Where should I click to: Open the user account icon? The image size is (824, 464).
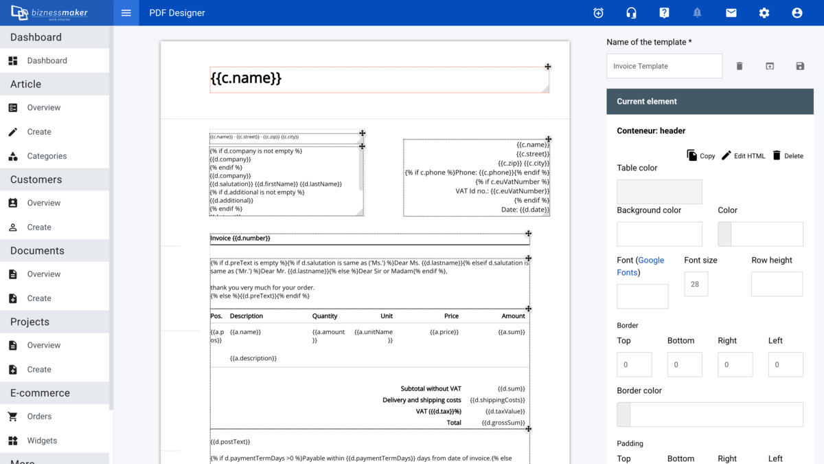797,13
